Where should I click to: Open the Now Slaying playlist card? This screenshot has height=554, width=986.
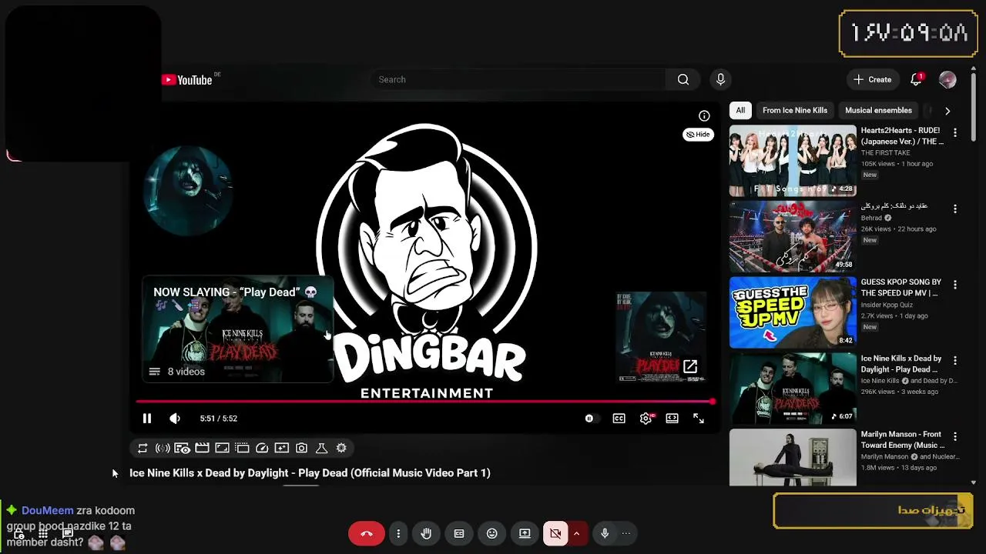click(x=237, y=329)
